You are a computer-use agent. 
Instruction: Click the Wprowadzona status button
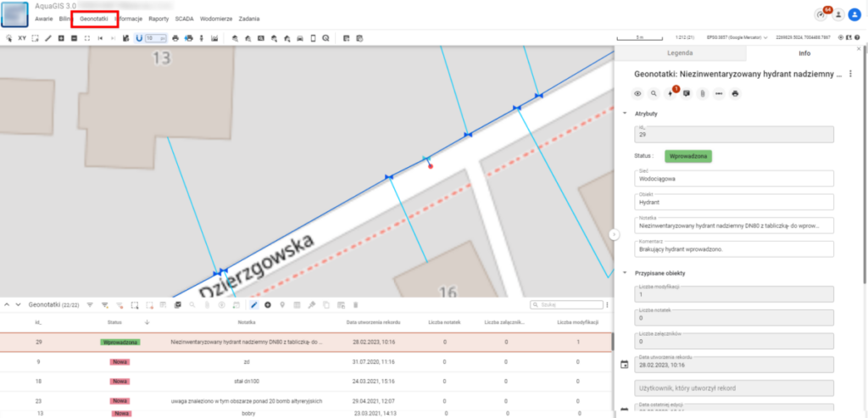point(689,156)
